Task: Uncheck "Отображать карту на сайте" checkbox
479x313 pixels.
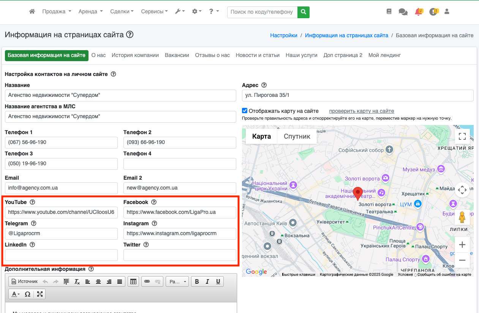Action: (245, 111)
